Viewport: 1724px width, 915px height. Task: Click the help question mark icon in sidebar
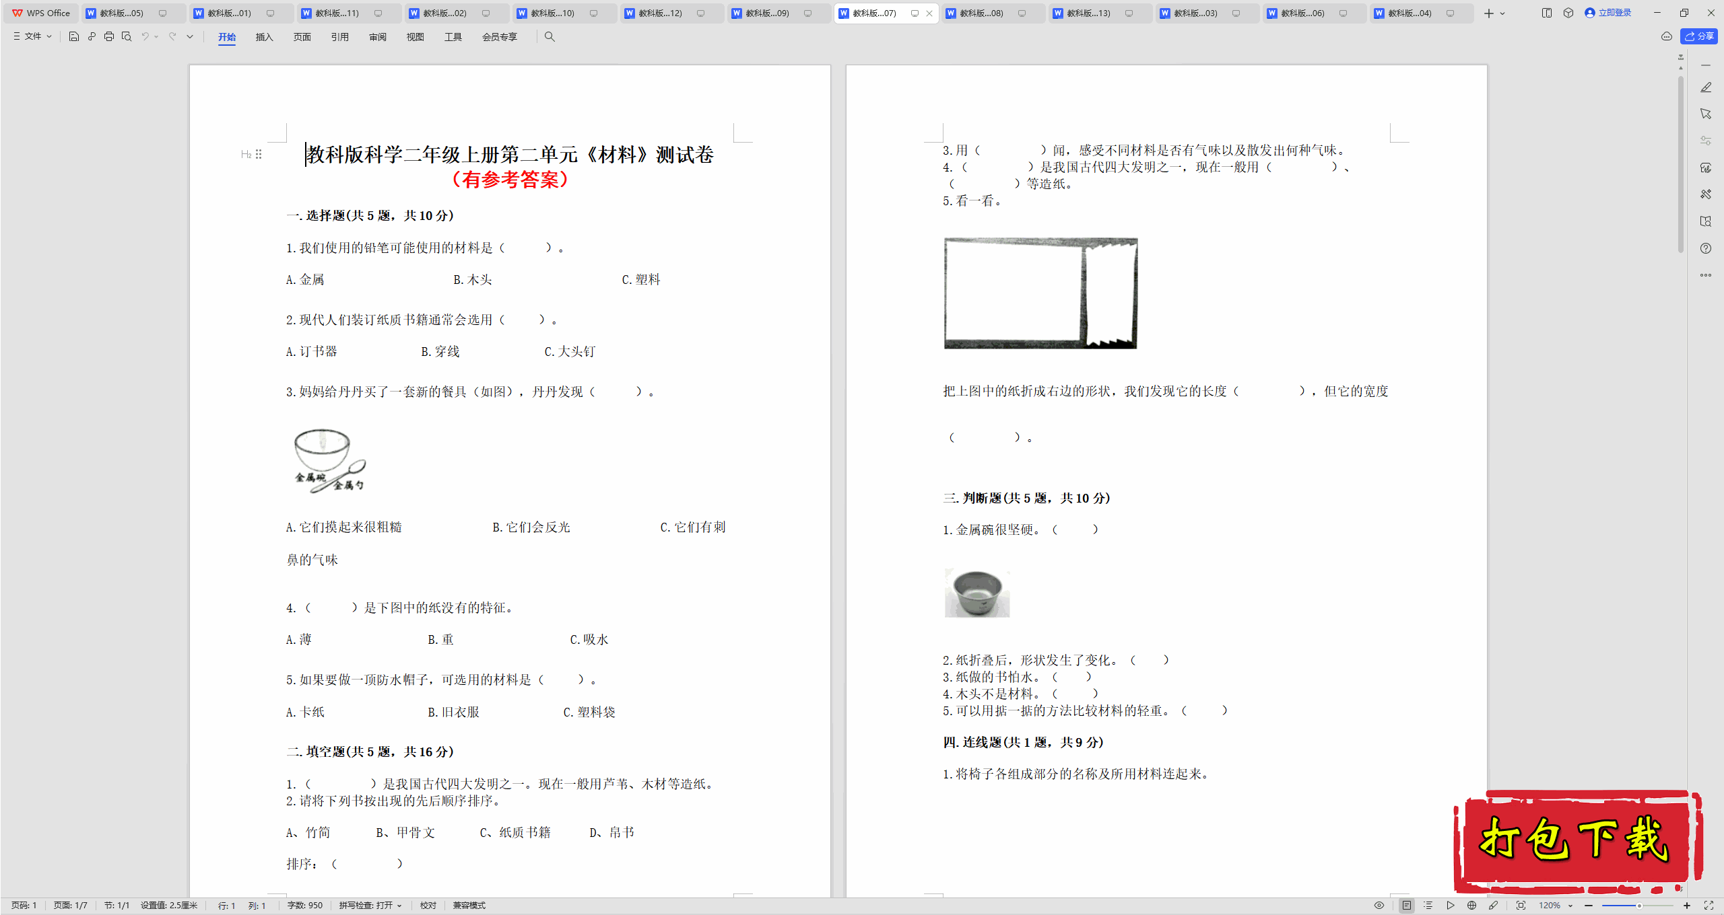pos(1706,248)
